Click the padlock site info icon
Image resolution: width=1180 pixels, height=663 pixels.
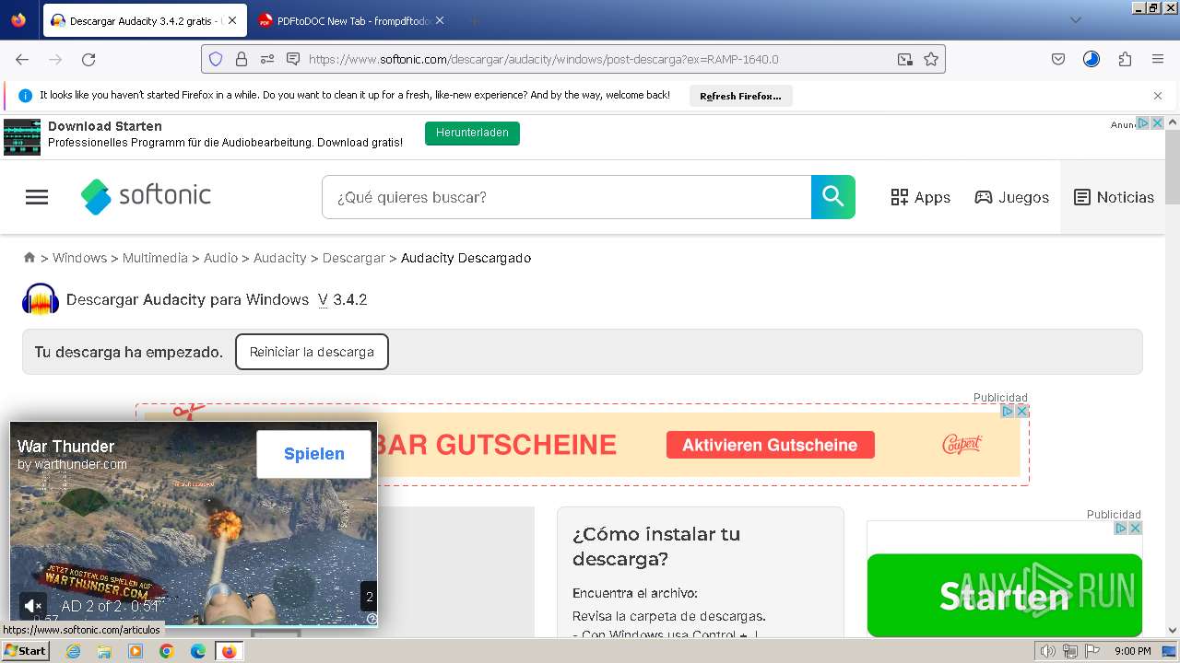[x=242, y=59]
